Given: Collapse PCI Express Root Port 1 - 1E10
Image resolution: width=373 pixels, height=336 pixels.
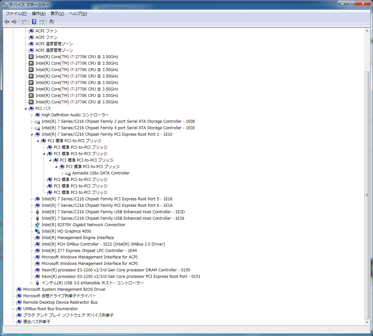Looking at the screenshot, I should [32, 134].
